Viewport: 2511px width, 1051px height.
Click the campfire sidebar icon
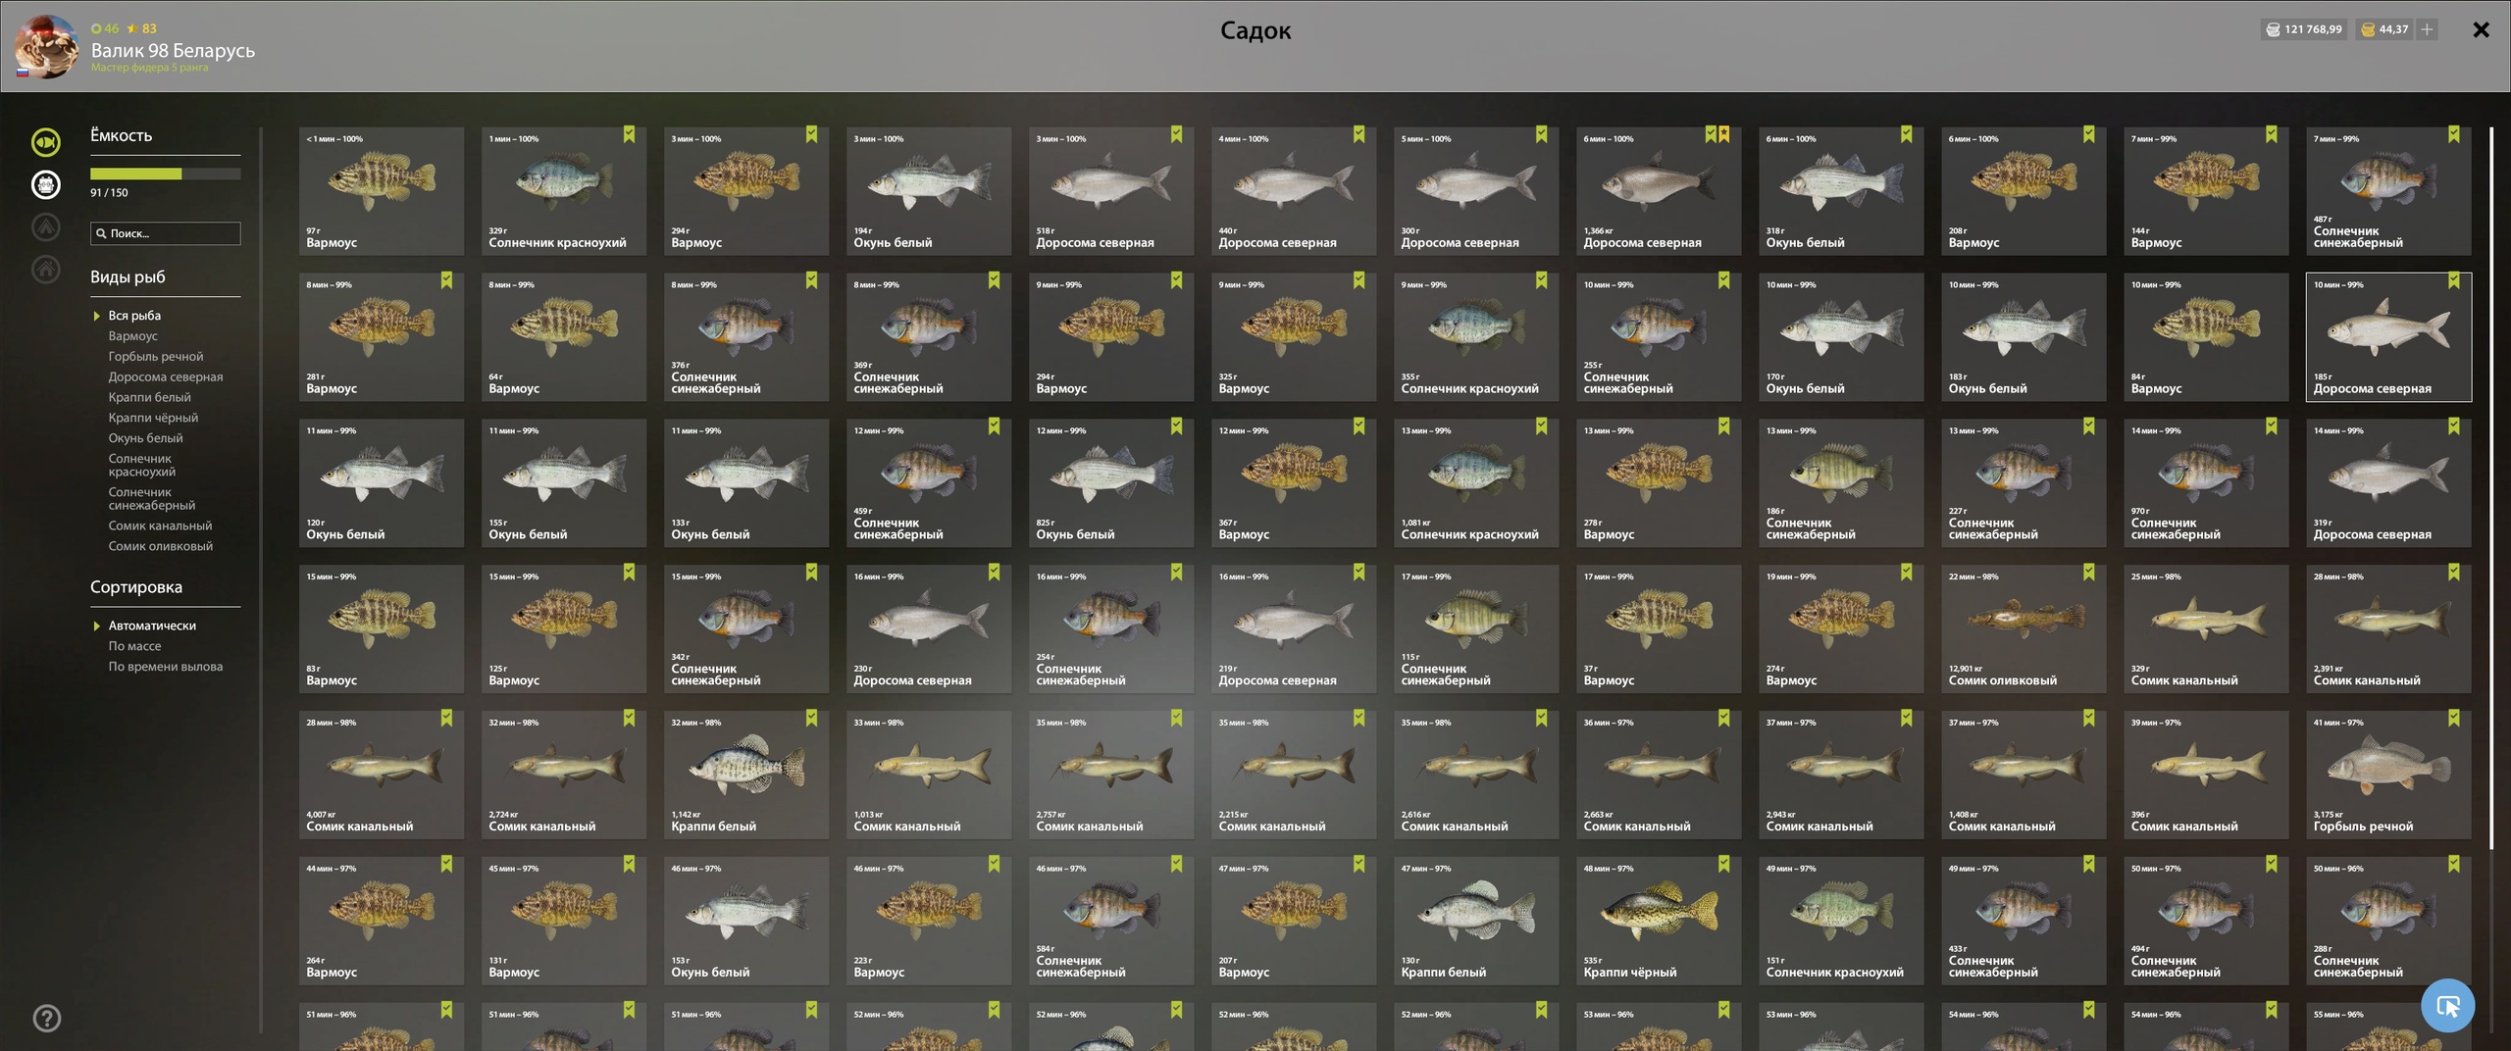click(x=46, y=226)
